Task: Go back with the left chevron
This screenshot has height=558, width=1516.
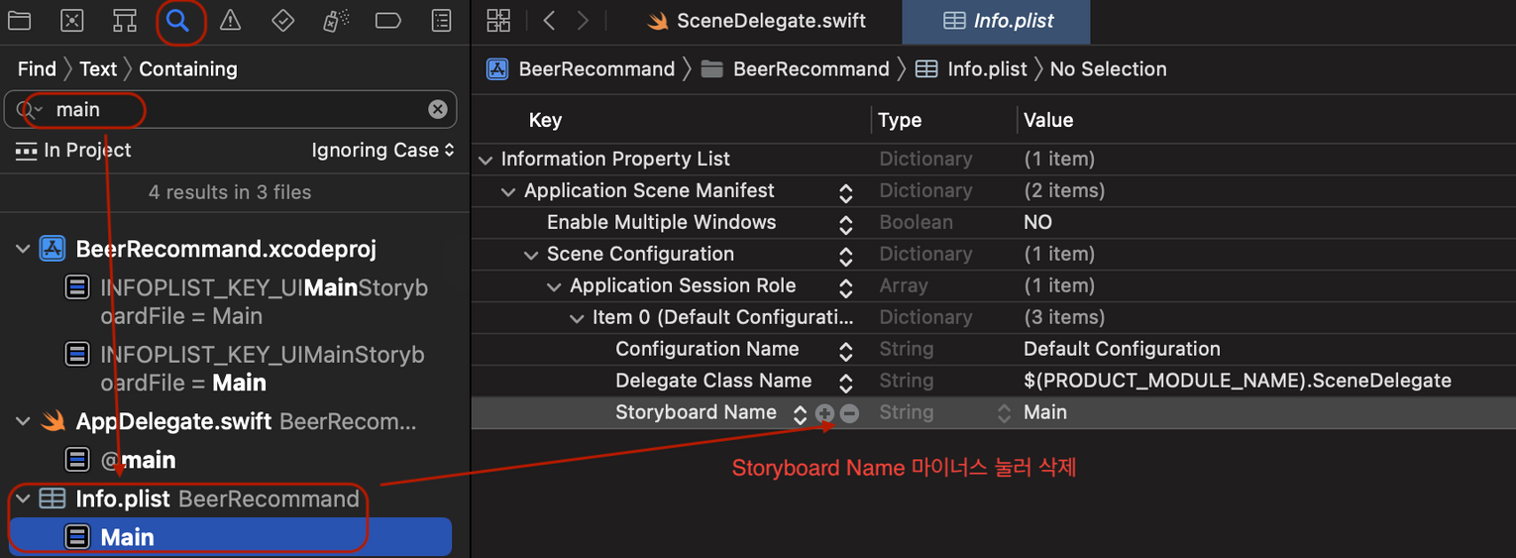Action: tap(550, 20)
